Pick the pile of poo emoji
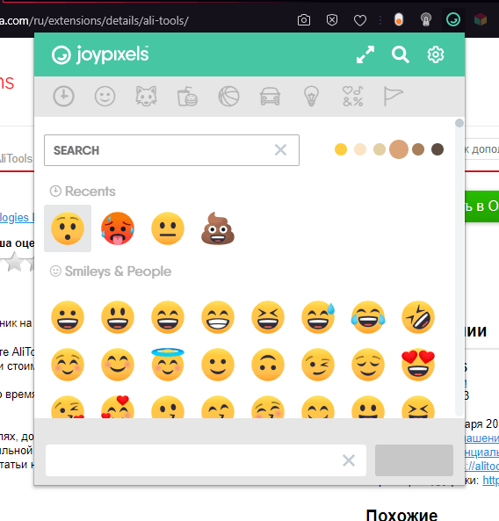This screenshot has height=521, width=499. [x=218, y=228]
